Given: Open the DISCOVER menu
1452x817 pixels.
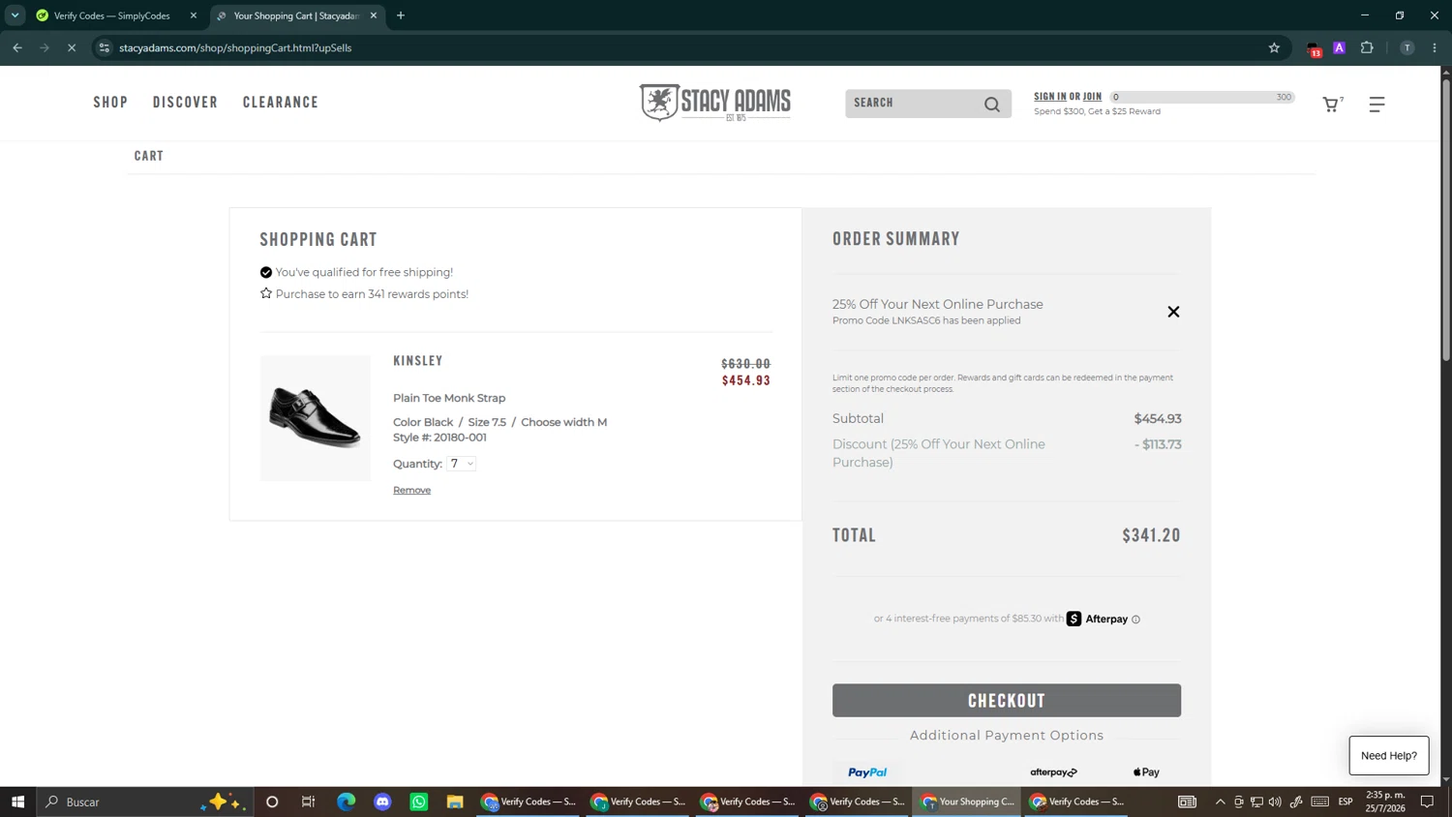Looking at the screenshot, I should coord(185,103).
